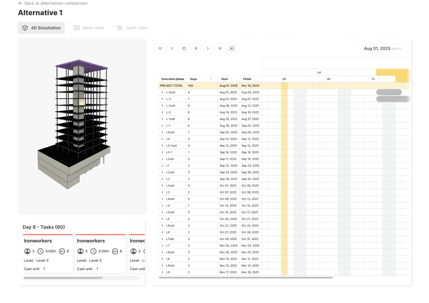Step the simulation back one day

click(x=172, y=48)
